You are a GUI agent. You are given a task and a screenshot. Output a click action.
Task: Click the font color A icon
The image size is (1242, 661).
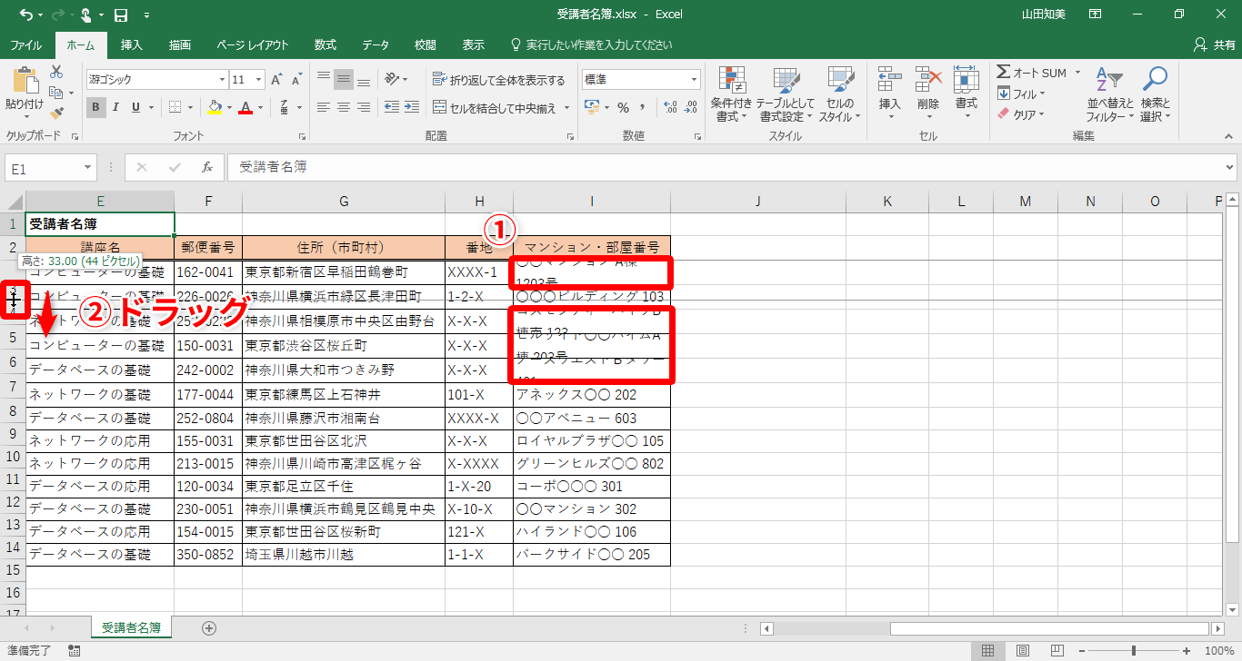pyautogui.click(x=245, y=107)
